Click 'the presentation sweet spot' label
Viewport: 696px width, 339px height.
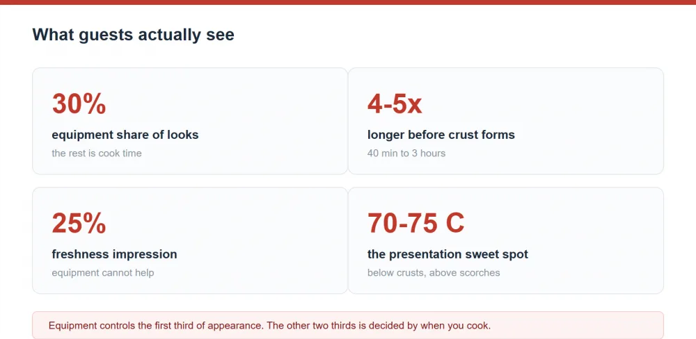click(448, 254)
